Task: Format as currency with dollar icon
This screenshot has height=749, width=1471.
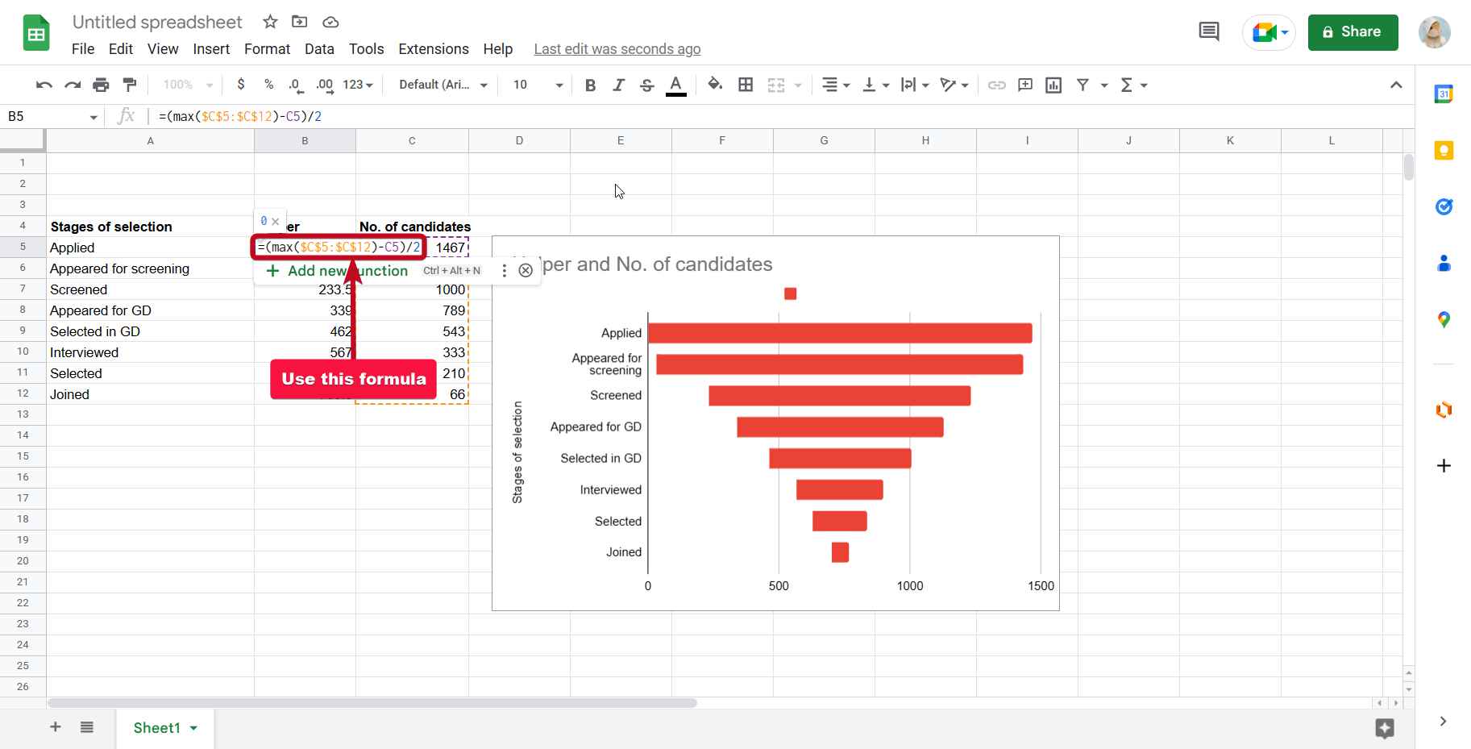Action: 241,85
